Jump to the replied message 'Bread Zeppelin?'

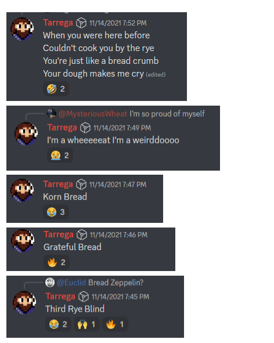tap(116, 283)
